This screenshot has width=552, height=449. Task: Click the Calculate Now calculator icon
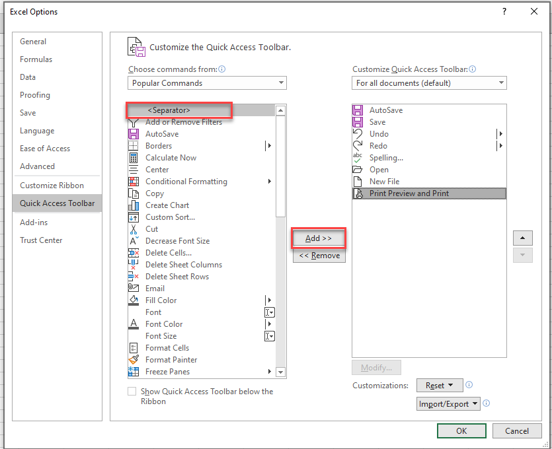134,158
